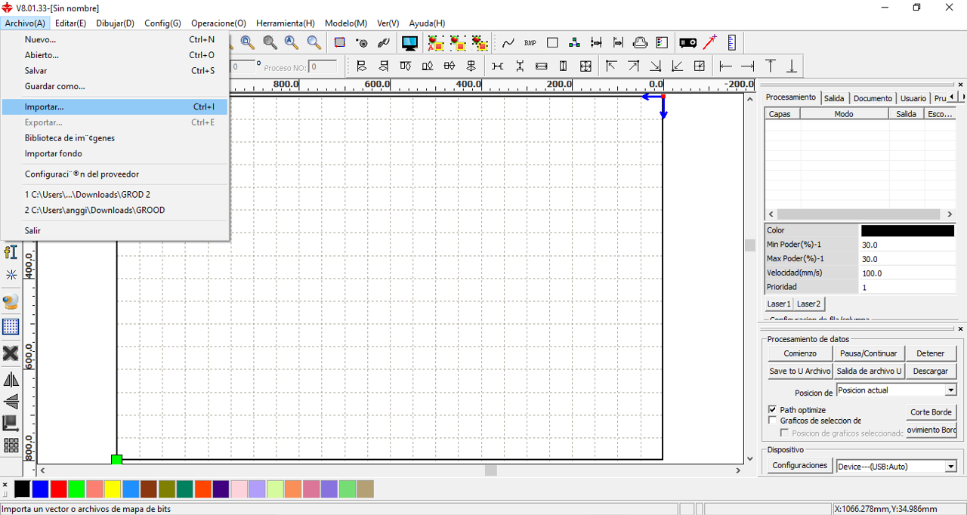Click the same height sizing icon

(x=563, y=66)
